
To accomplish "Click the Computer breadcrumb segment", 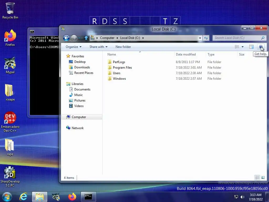I will click(x=107, y=38).
